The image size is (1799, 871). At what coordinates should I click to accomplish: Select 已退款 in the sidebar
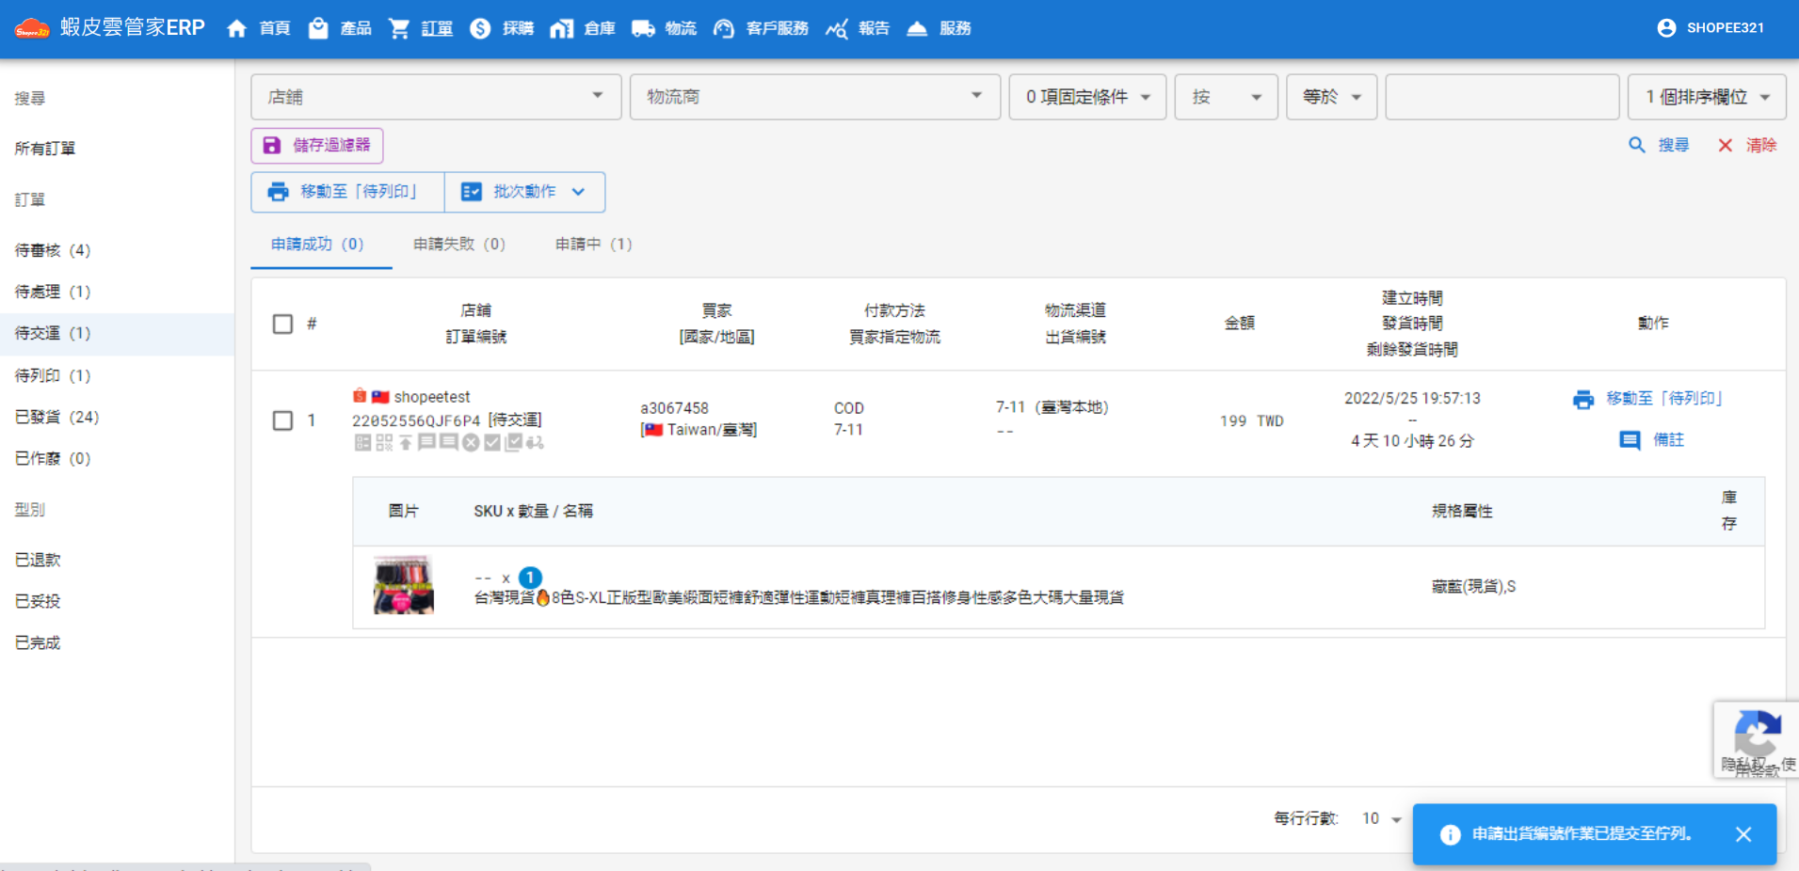117,560
